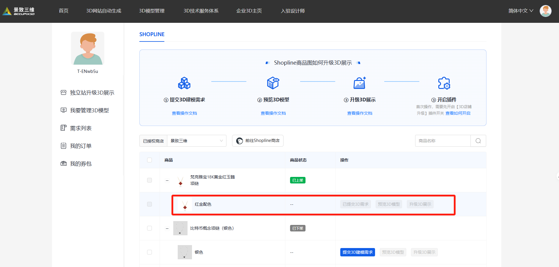
Task: Click the 已上架 status badge
Action: pyautogui.click(x=298, y=180)
